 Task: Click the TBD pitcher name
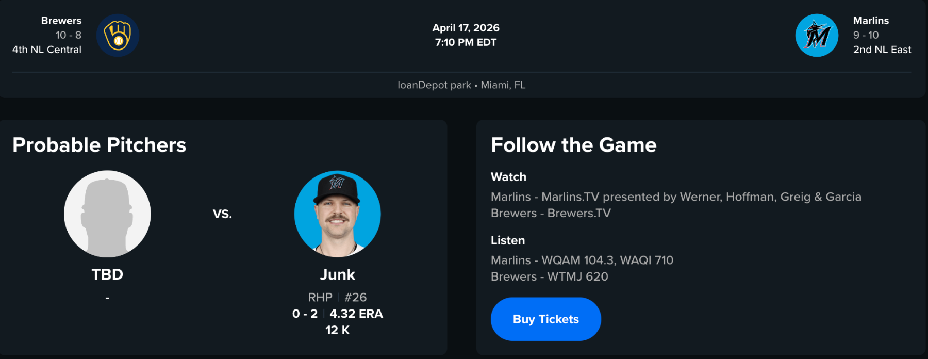pos(107,274)
